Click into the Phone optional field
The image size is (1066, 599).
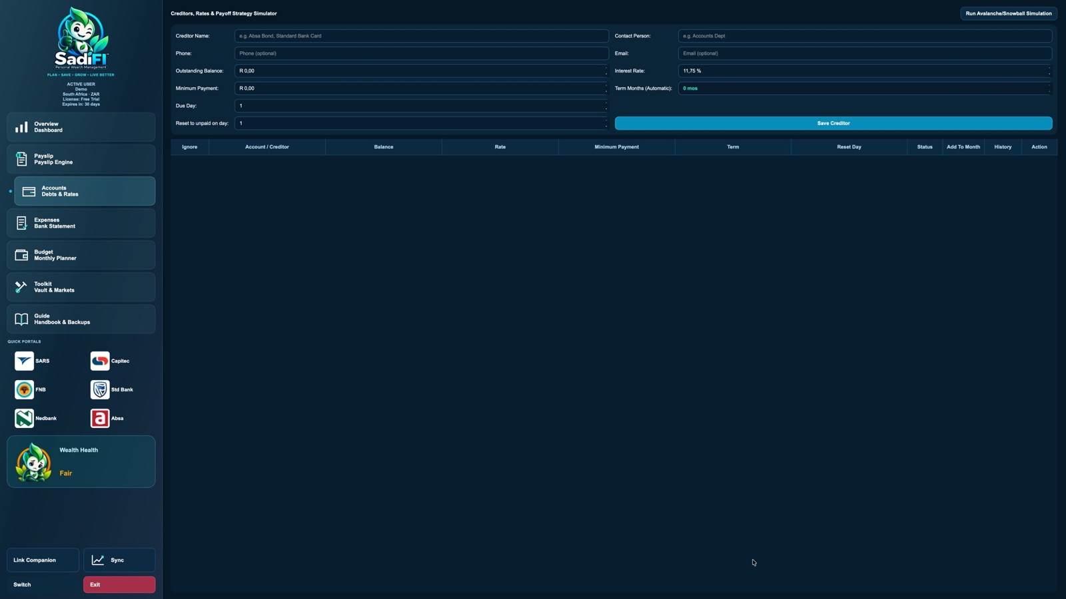[x=422, y=53]
